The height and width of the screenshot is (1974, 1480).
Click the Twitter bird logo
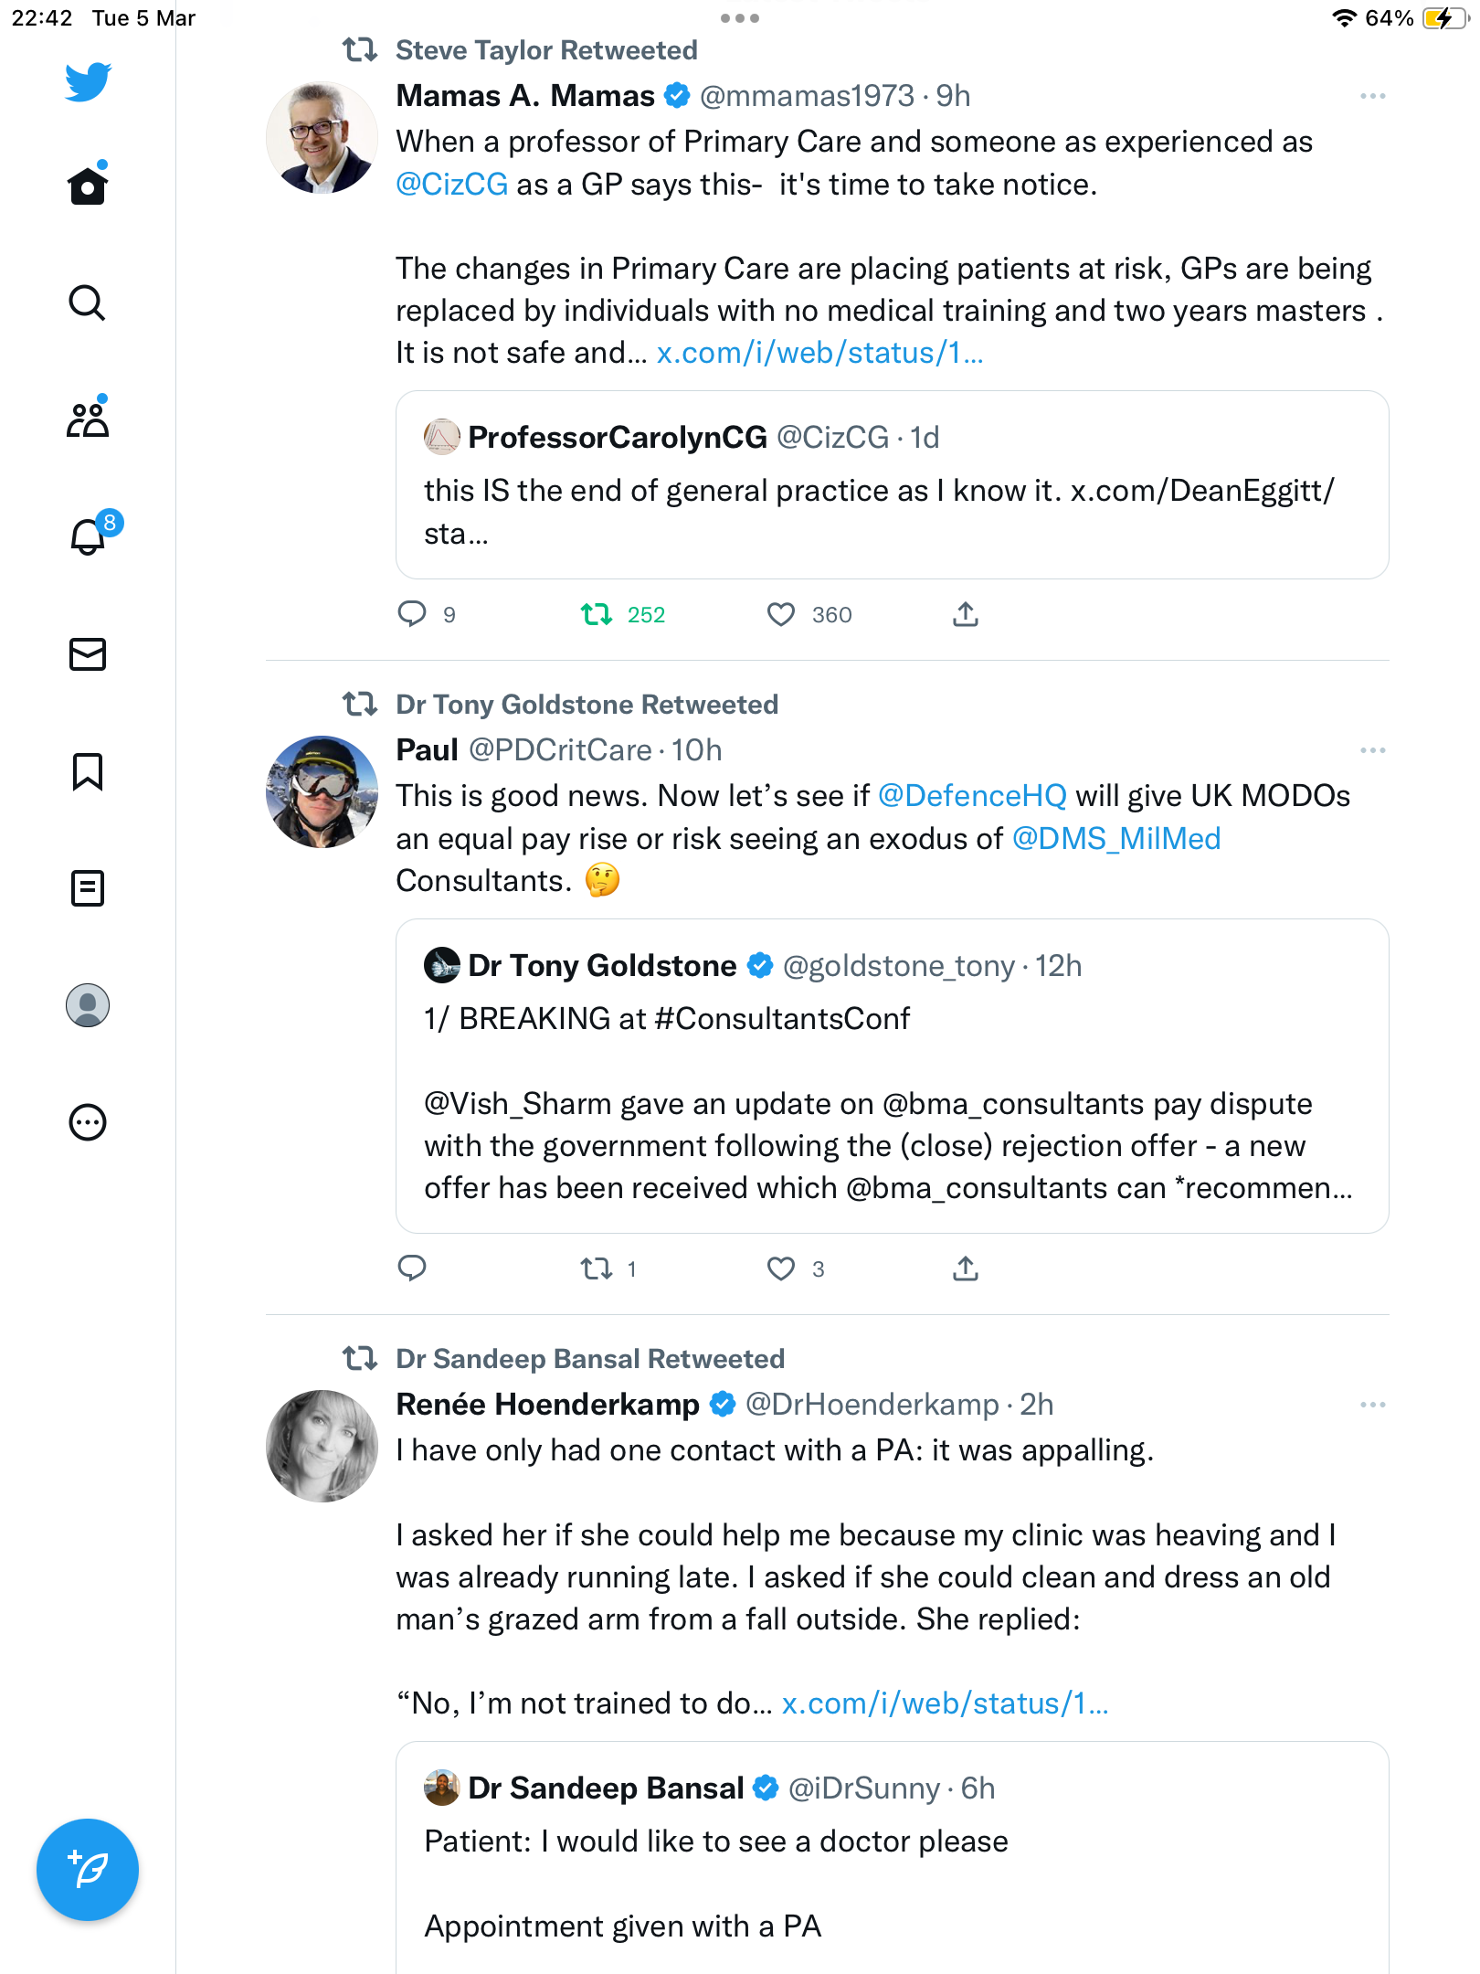pos(88,82)
